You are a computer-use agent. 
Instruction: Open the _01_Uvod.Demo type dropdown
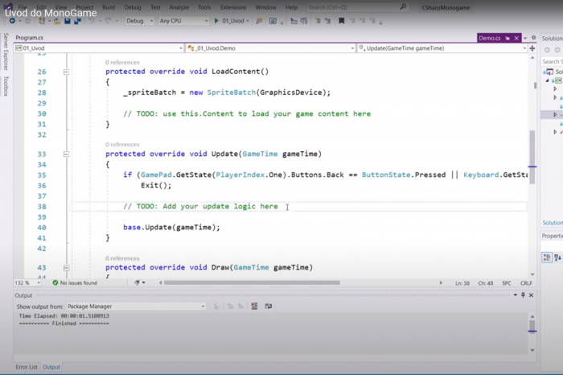tap(270, 48)
